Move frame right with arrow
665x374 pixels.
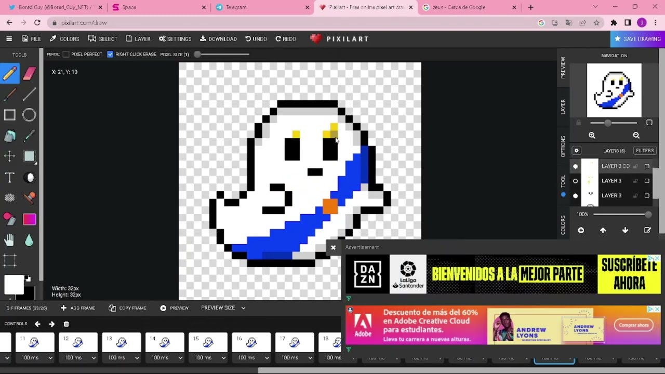click(x=51, y=324)
